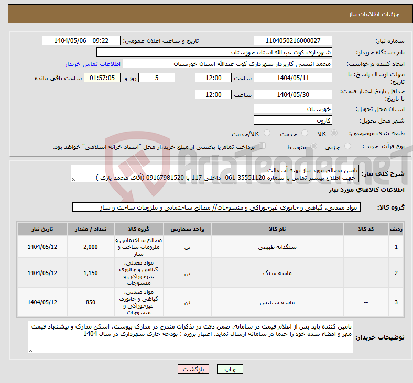
Task: Click the price validity time 12:00 field
Action: [x=213, y=94]
